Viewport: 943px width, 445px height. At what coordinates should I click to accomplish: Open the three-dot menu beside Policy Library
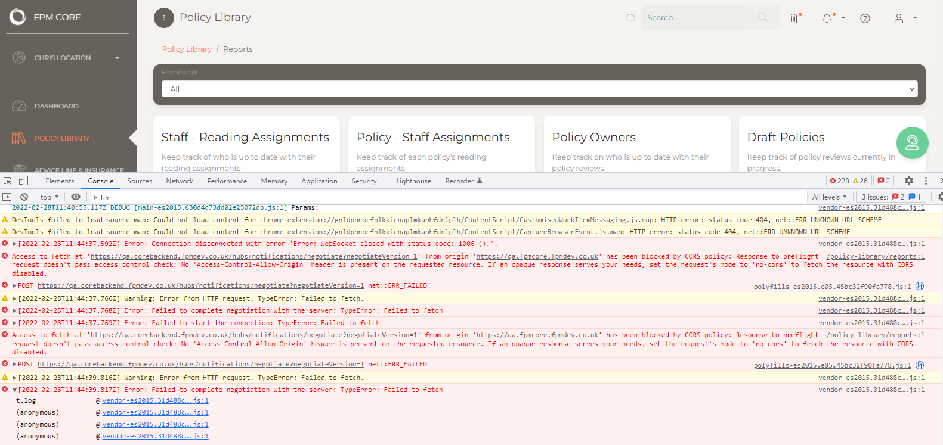164,18
